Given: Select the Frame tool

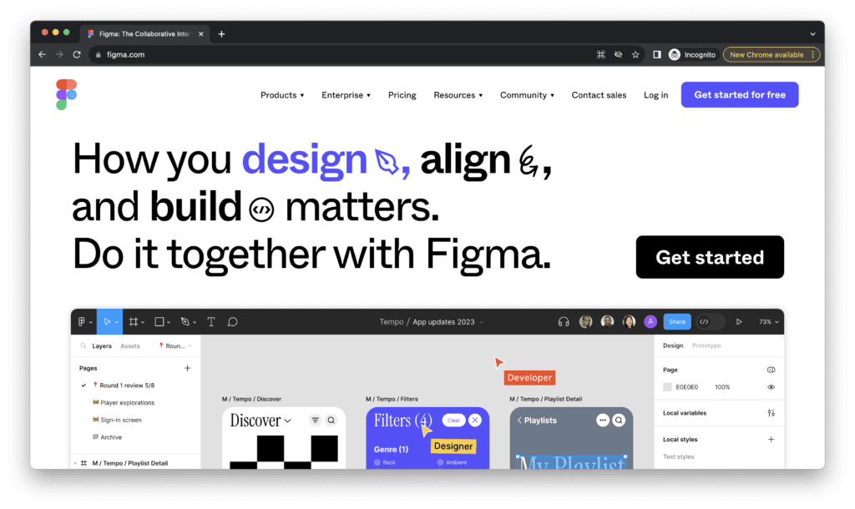Looking at the screenshot, I should (x=132, y=321).
